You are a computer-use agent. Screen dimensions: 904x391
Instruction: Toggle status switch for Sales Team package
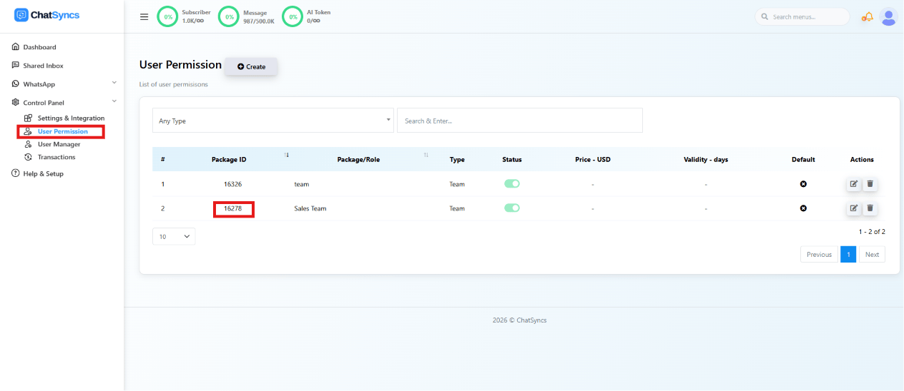coord(512,208)
